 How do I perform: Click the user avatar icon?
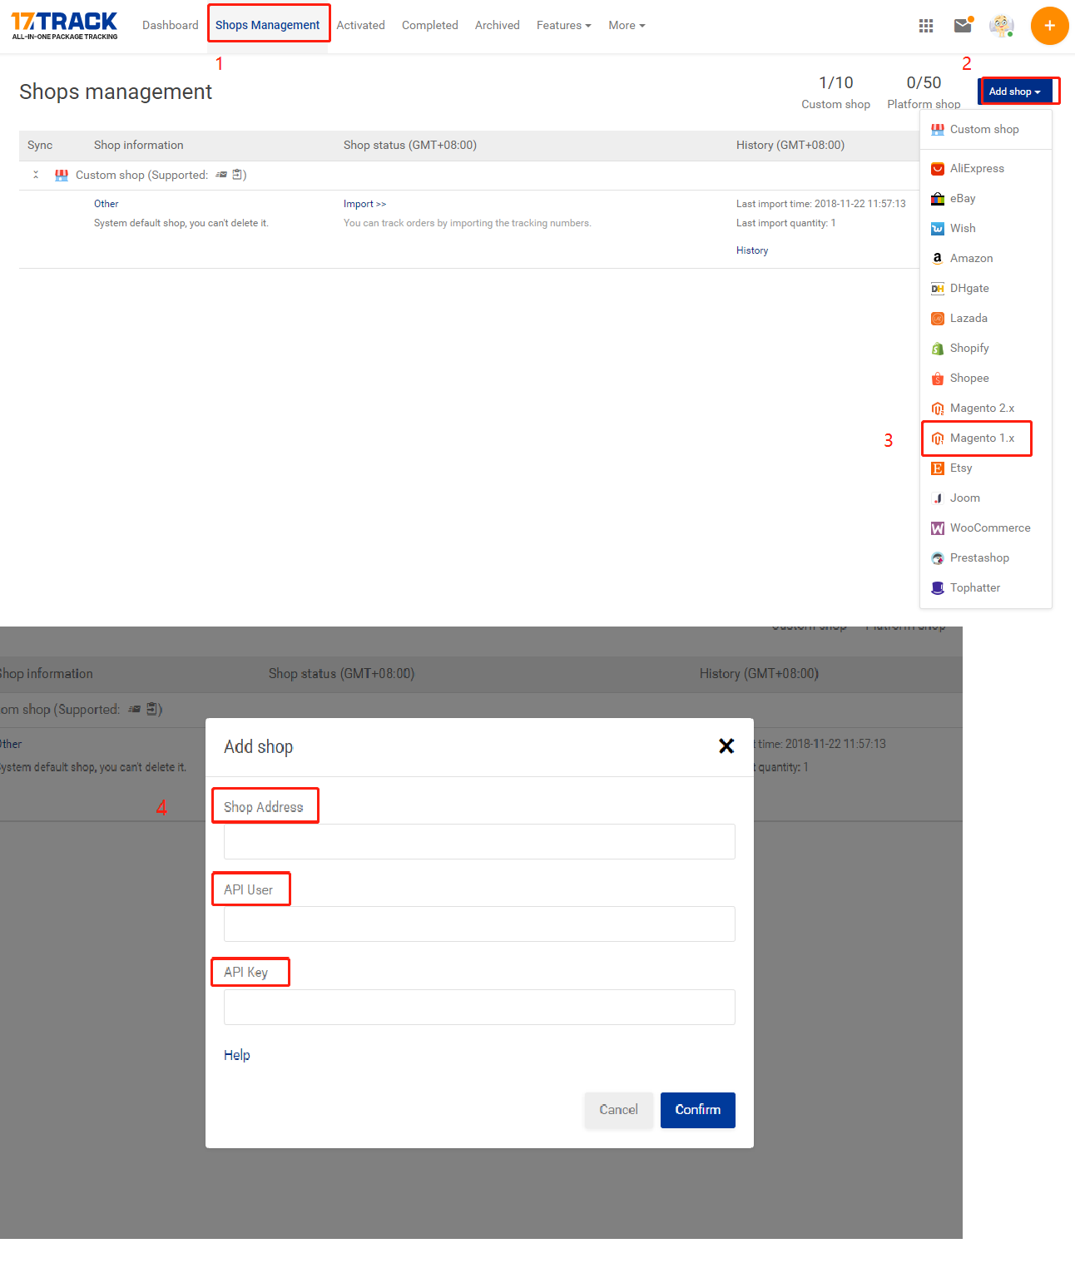point(1001,26)
